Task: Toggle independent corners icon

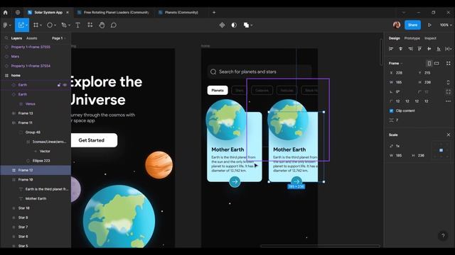Action: [449, 92]
